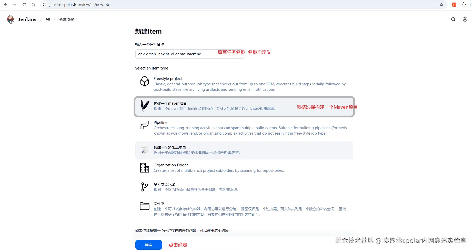Click the 新建Item breadcrumb
The width and height of the screenshot is (473, 251).
click(67, 19)
